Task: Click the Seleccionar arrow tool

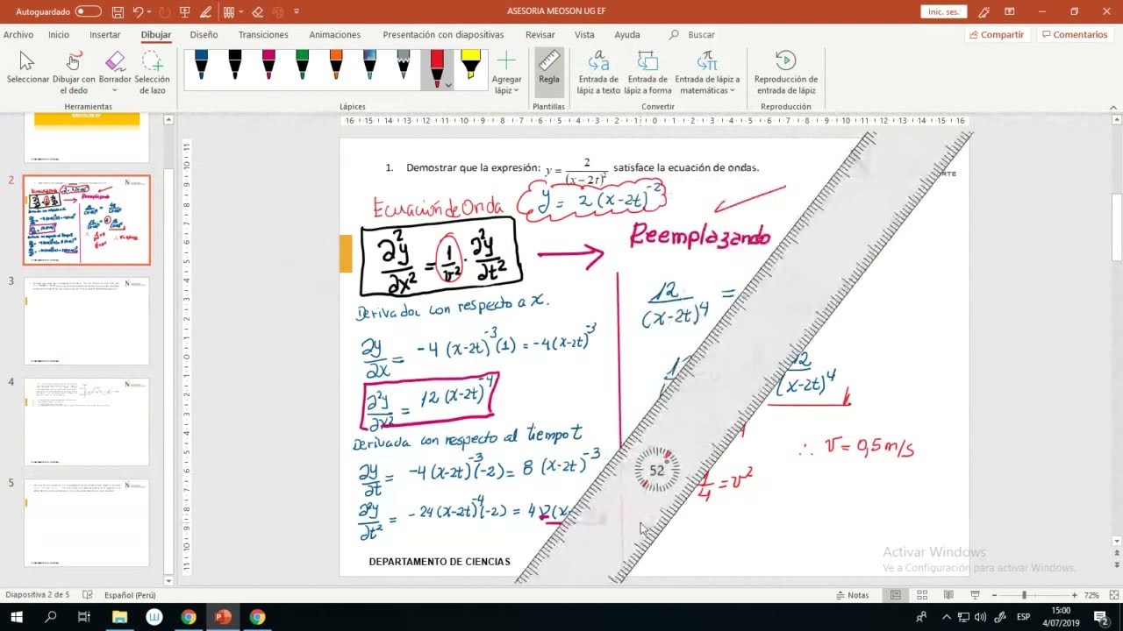Action: coord(28,68)
